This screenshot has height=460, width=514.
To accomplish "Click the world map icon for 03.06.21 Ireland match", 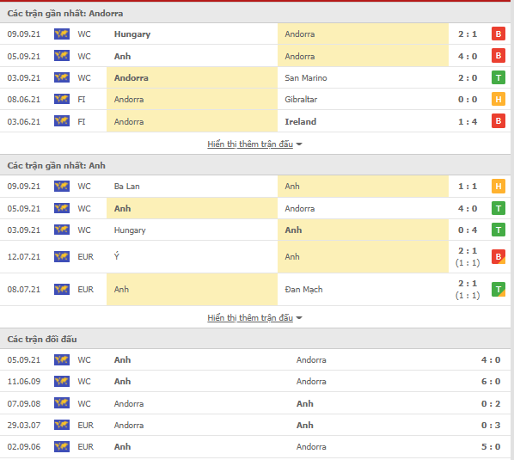I will (x=62, y=121).
